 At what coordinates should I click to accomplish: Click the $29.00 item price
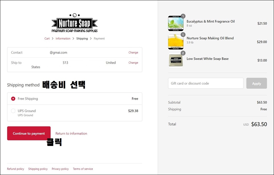262,42
